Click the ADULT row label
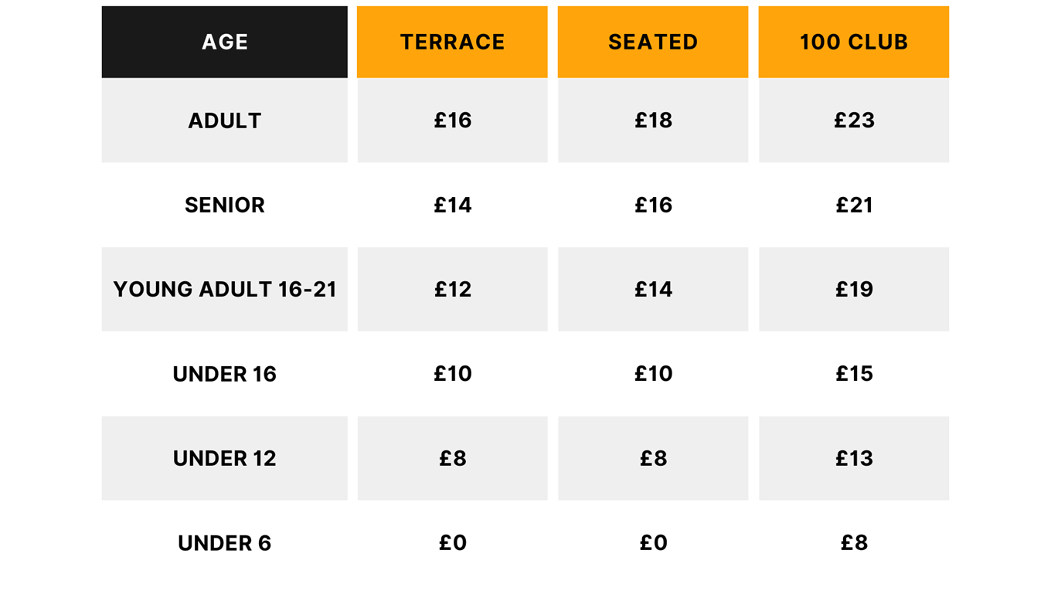Screen dimensions: 1051x591 (224, 121)
